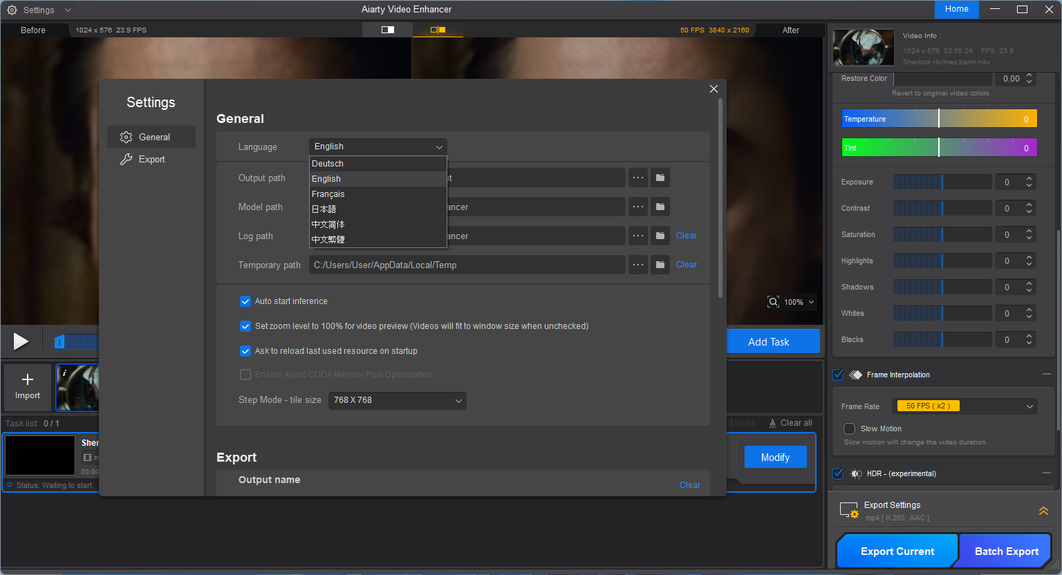Choose Français from the language list
The image size is (1062, 575).
(328, 194)
